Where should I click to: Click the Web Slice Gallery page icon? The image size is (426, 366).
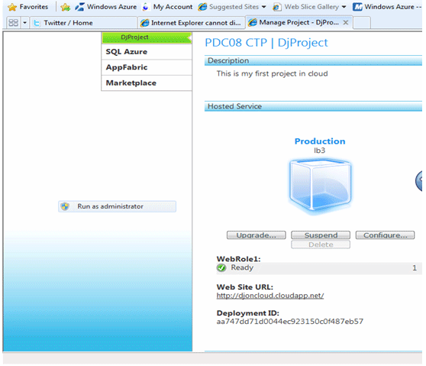tap(276, 7)
